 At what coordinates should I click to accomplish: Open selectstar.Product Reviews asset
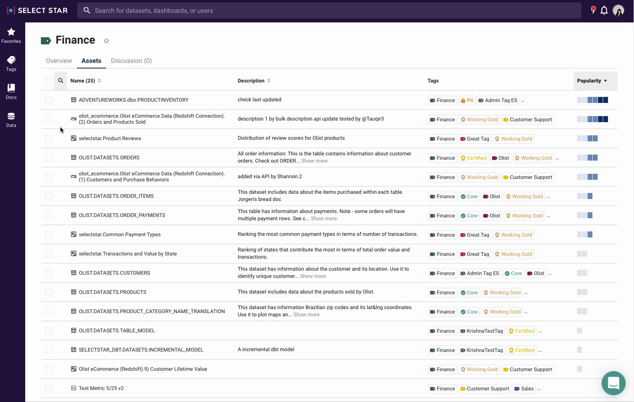110,139
